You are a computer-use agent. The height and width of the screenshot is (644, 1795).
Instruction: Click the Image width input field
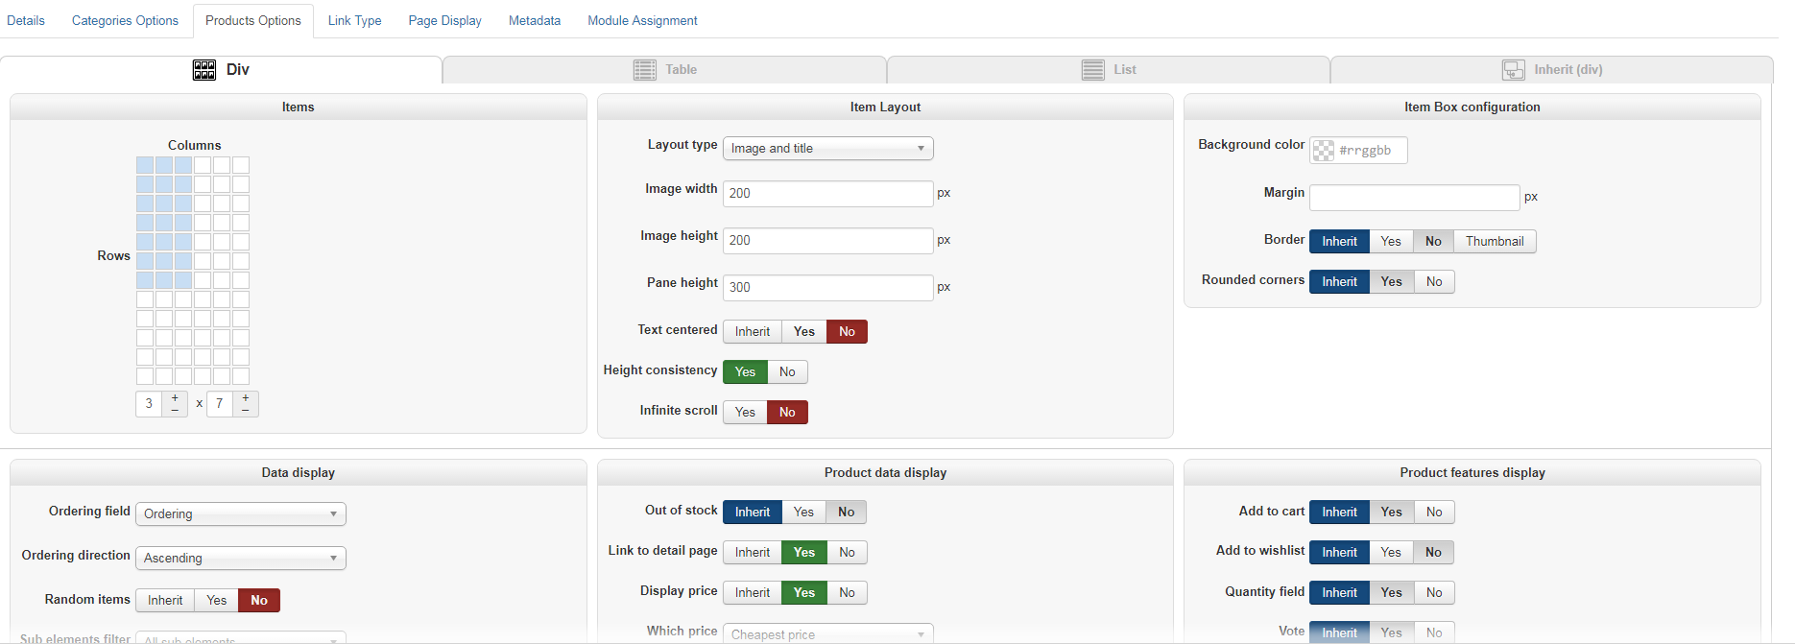(827, 194)
